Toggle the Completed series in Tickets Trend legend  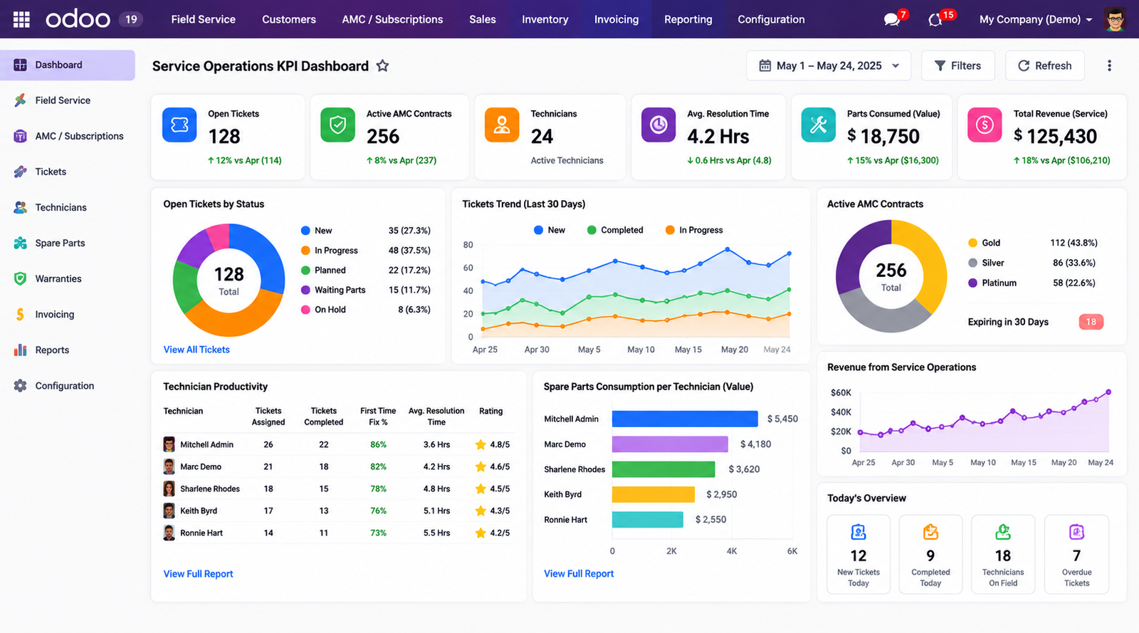615,230
